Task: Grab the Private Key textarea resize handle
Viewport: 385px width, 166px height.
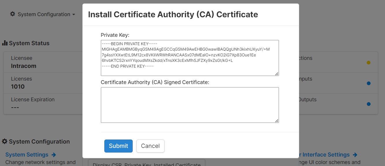Action: pyautogui.click(x=277, y=74)
